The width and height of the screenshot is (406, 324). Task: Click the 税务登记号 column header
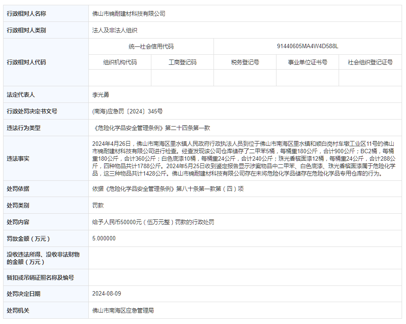coord(245,62)
